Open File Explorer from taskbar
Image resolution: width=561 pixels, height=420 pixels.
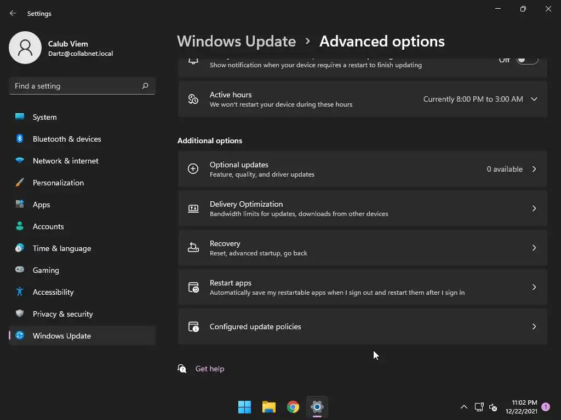click(x=268, y=407)
